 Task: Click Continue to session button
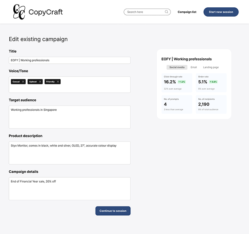coord(113,211)
